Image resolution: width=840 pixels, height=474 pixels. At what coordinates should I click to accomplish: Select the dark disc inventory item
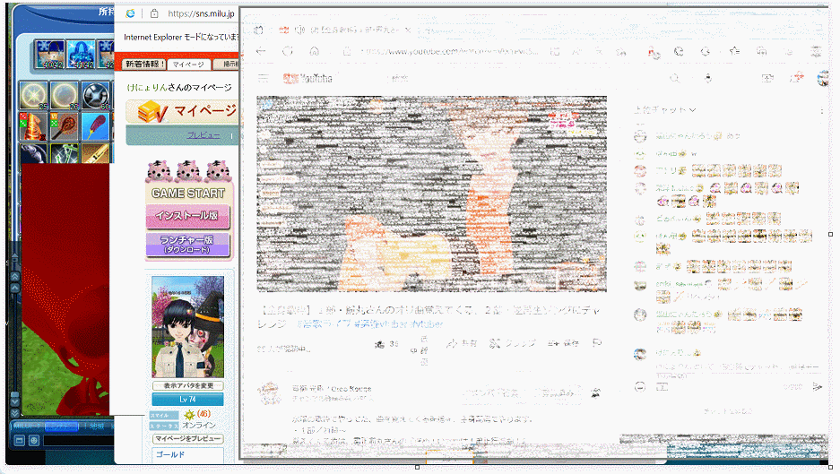96,95
